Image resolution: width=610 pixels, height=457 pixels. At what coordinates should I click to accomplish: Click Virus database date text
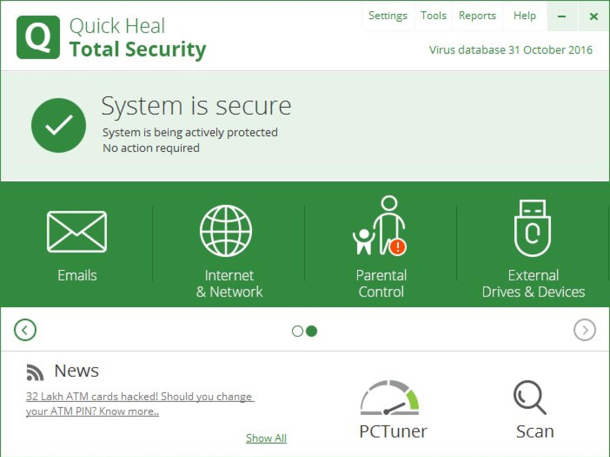click(x=510, y=50)
